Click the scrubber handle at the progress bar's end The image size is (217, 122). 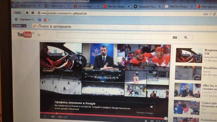pos(165,118)
